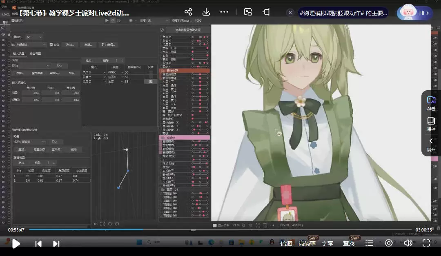Open the physics group dropdown below FPS
This screenshot has height=256, width=441.
30,45
